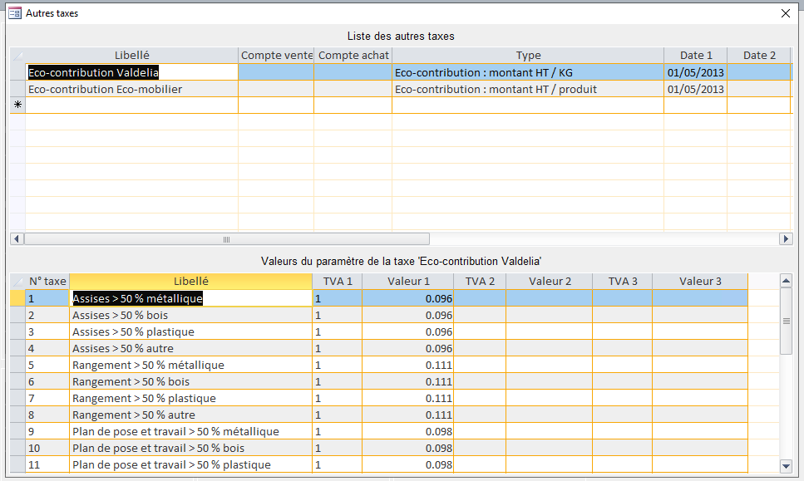Sort by the Type column header
804x481 pixels.
(x=528, y=56)
